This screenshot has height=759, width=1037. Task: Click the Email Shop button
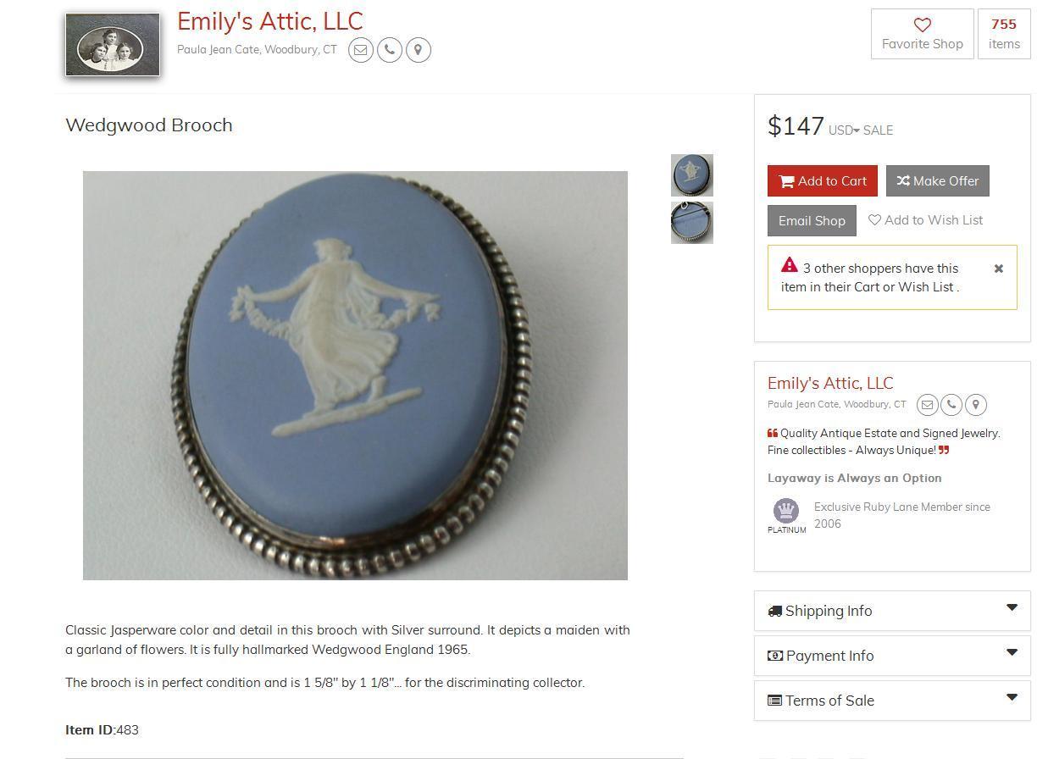tap(812, 221)
